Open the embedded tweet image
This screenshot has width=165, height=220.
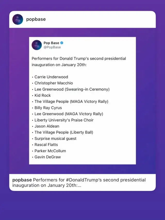(x=82, y=101)
